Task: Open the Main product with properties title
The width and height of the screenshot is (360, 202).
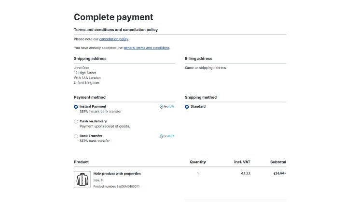Action: (117, 174)
